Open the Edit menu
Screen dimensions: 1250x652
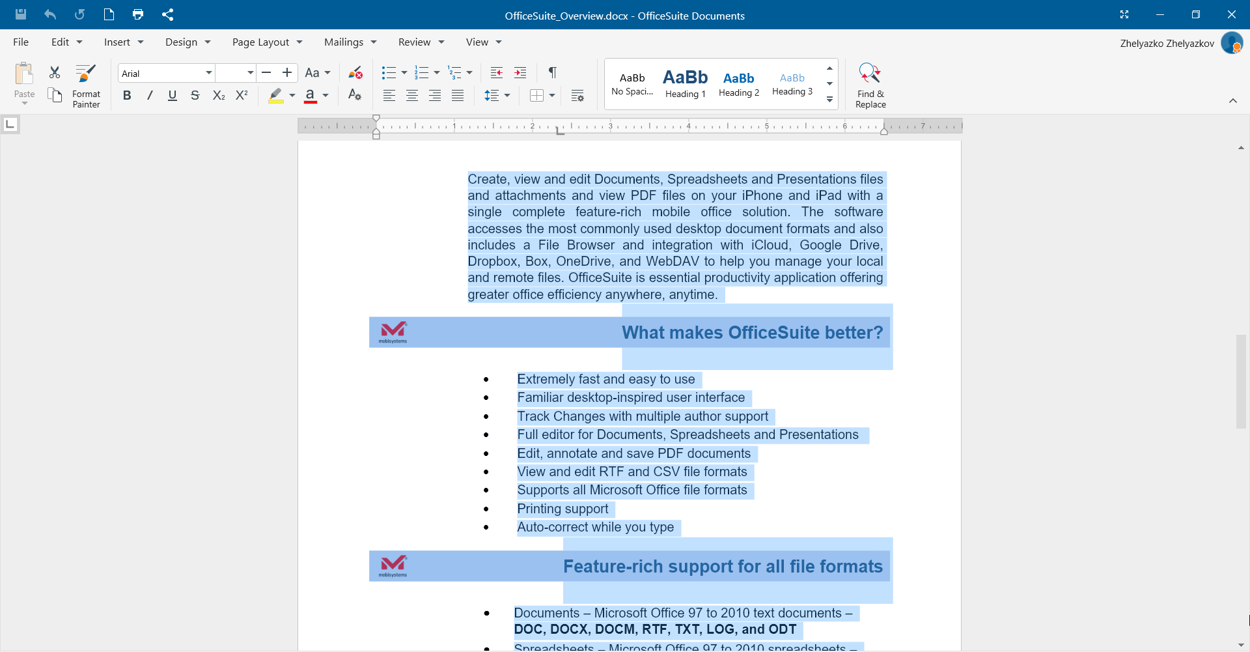(67, 42)
